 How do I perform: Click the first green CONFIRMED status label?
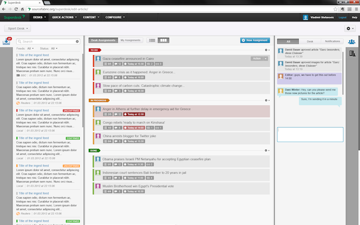(x=73, y=138)
